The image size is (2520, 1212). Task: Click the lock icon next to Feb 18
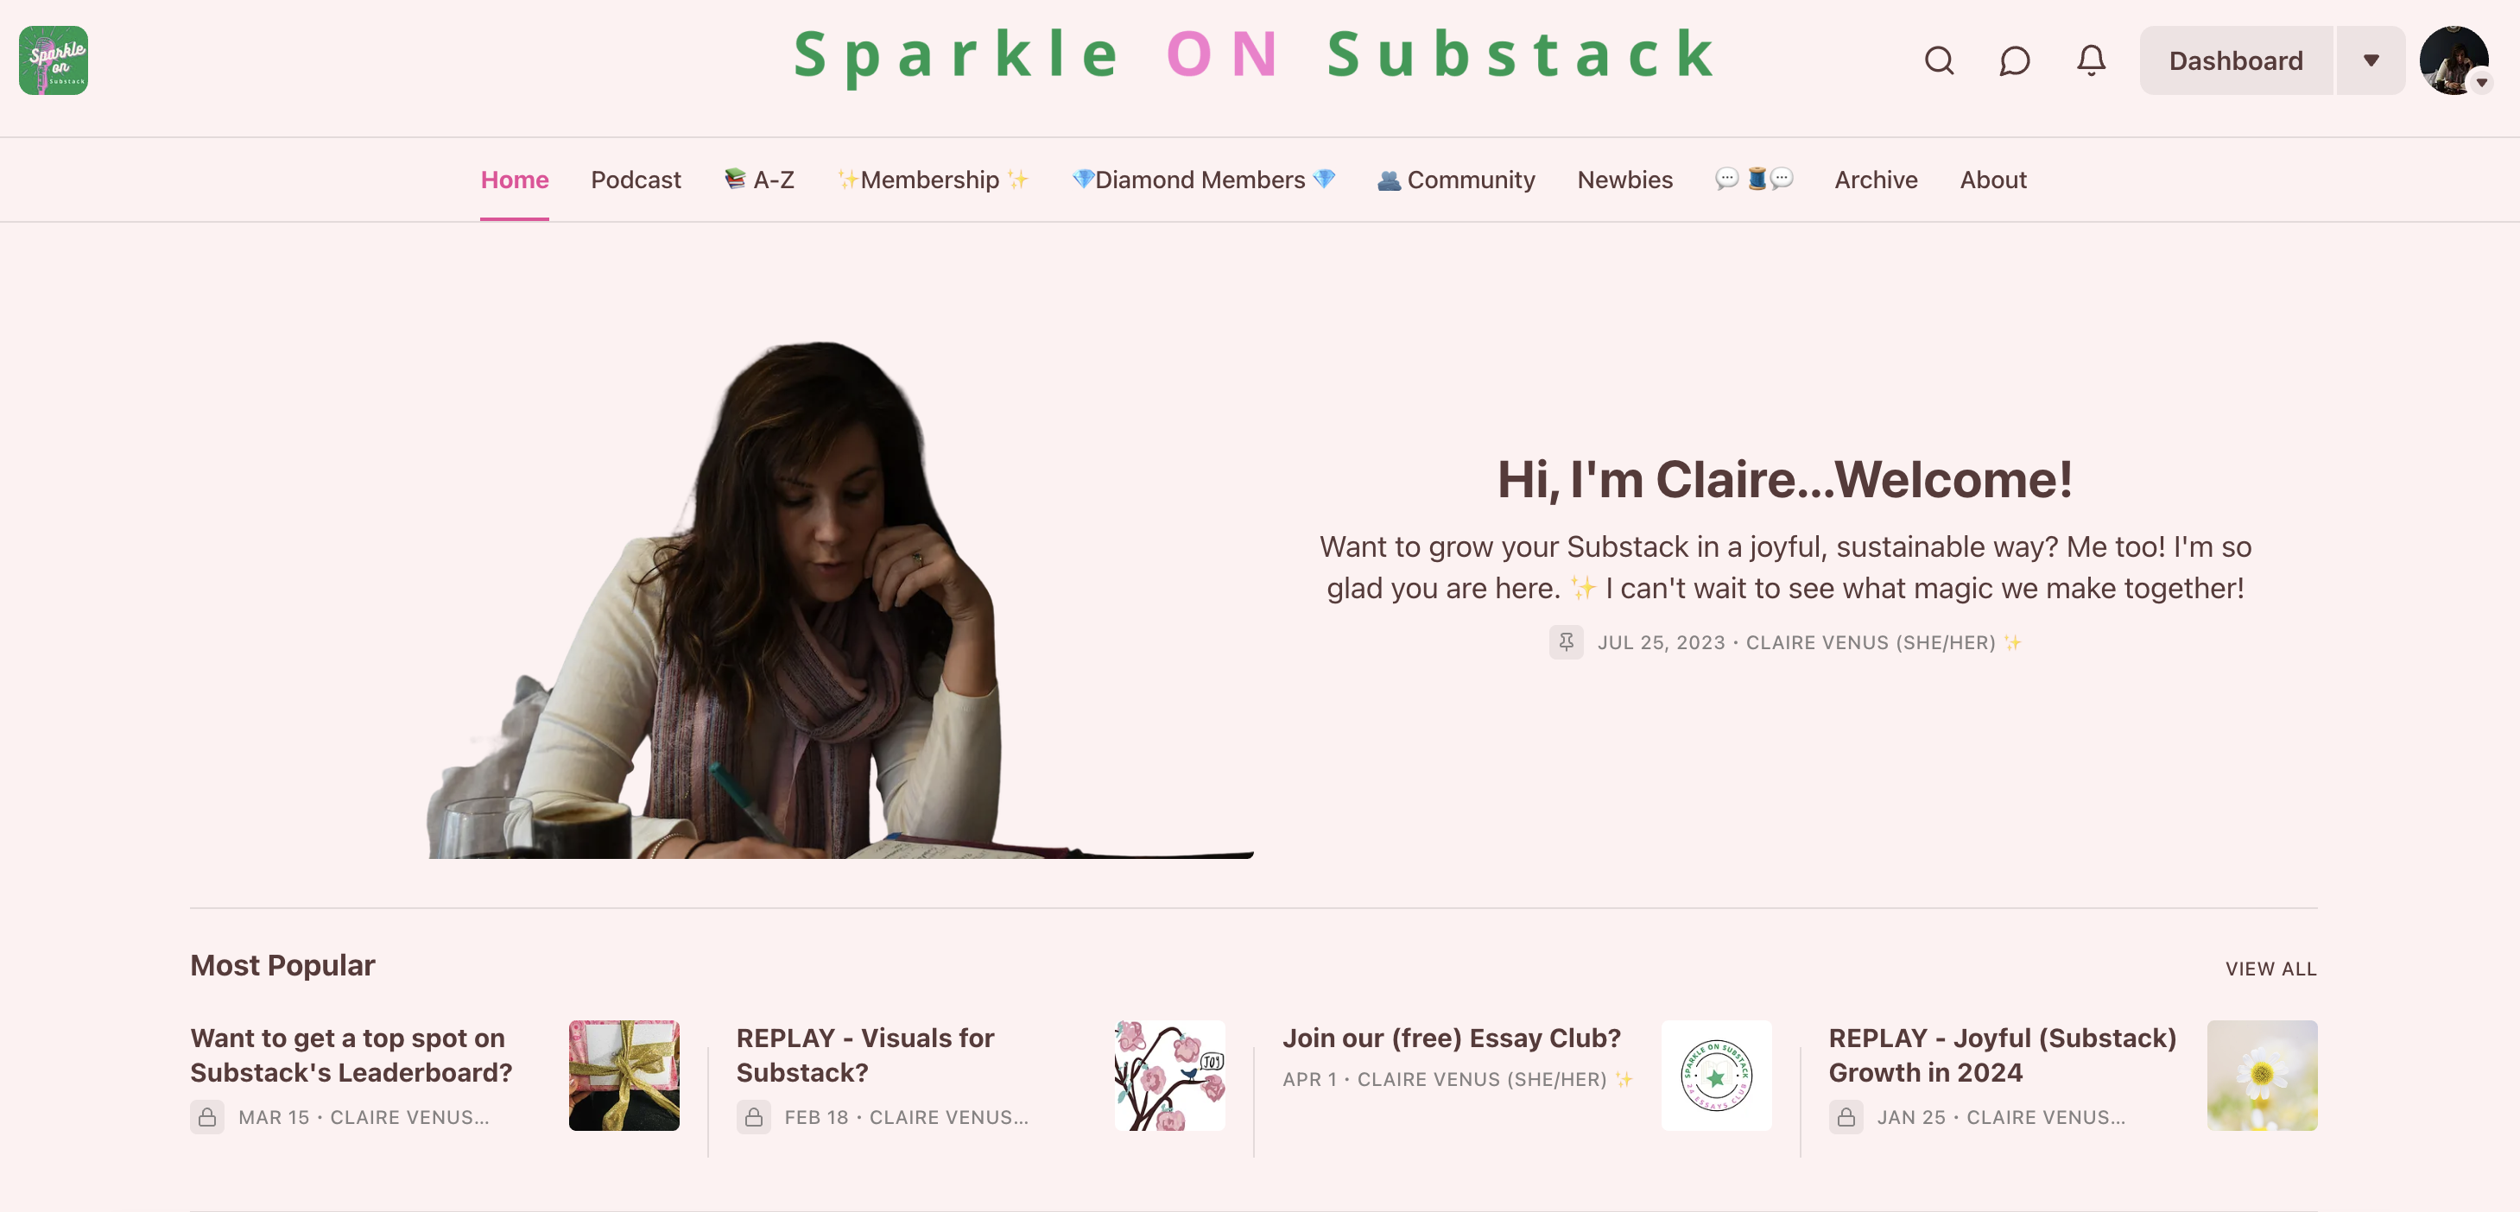click(x=753, y=1117)
